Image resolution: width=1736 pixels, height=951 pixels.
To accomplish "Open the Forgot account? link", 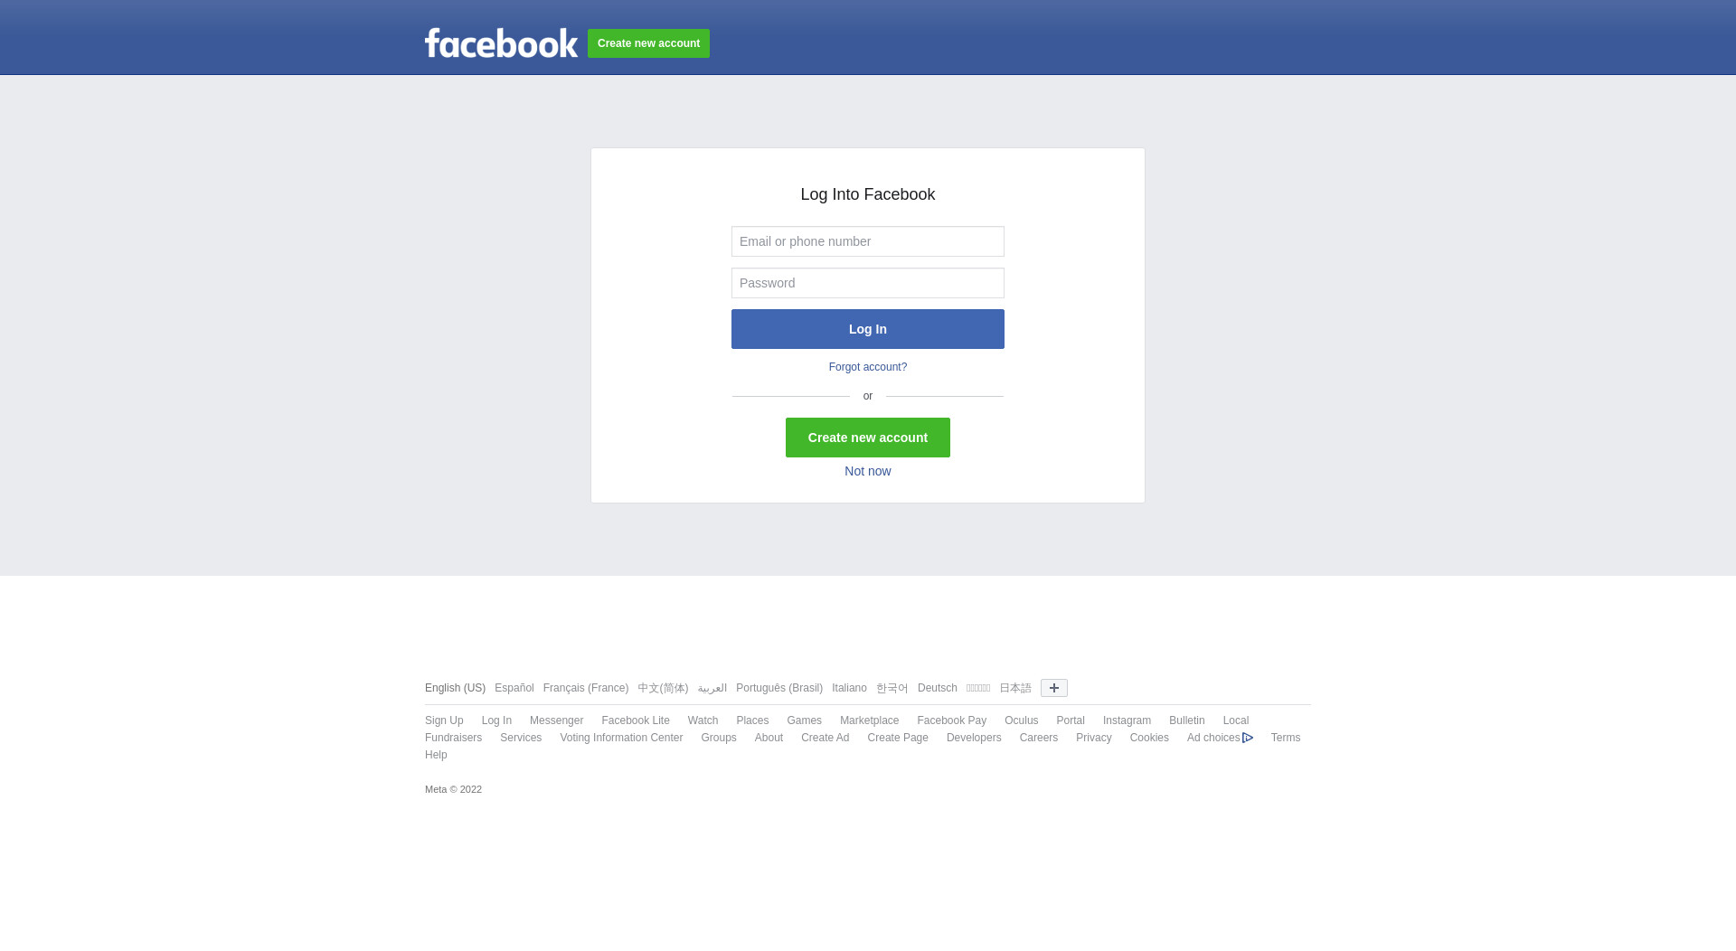I will 868,367.
